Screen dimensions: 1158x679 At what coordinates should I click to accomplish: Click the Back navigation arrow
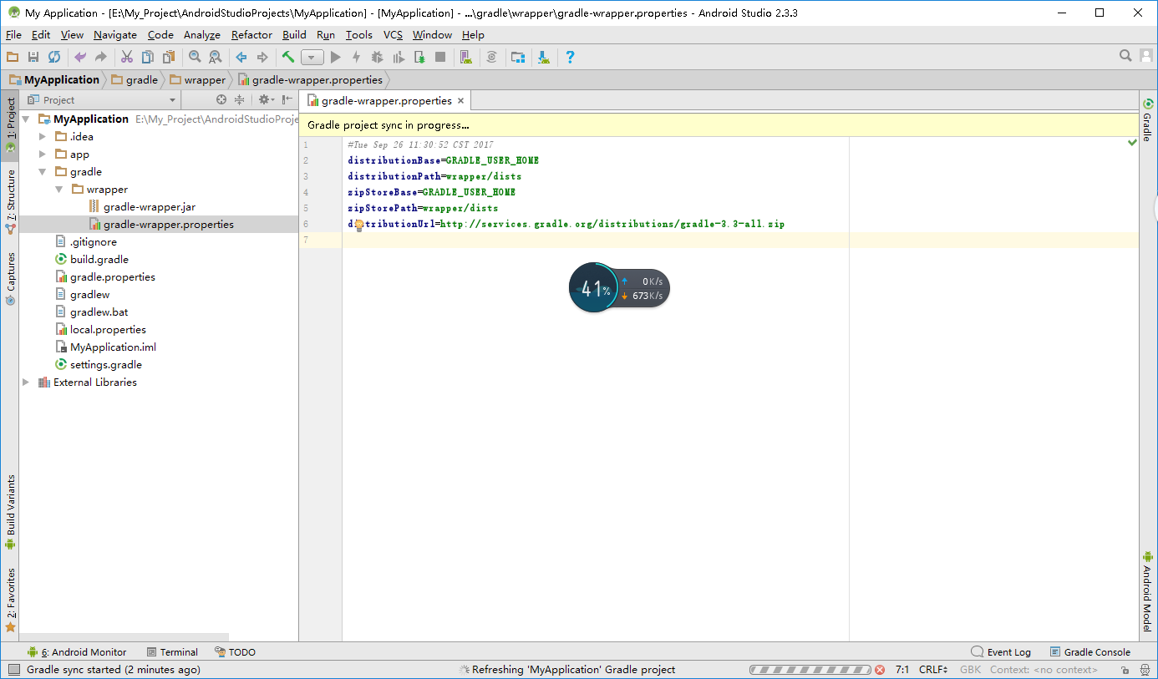[241, 57]
